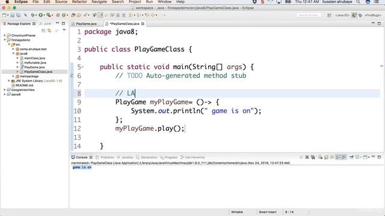Open the Project menu
This screenshot has height=216, width=385.
tap(135, 2)
